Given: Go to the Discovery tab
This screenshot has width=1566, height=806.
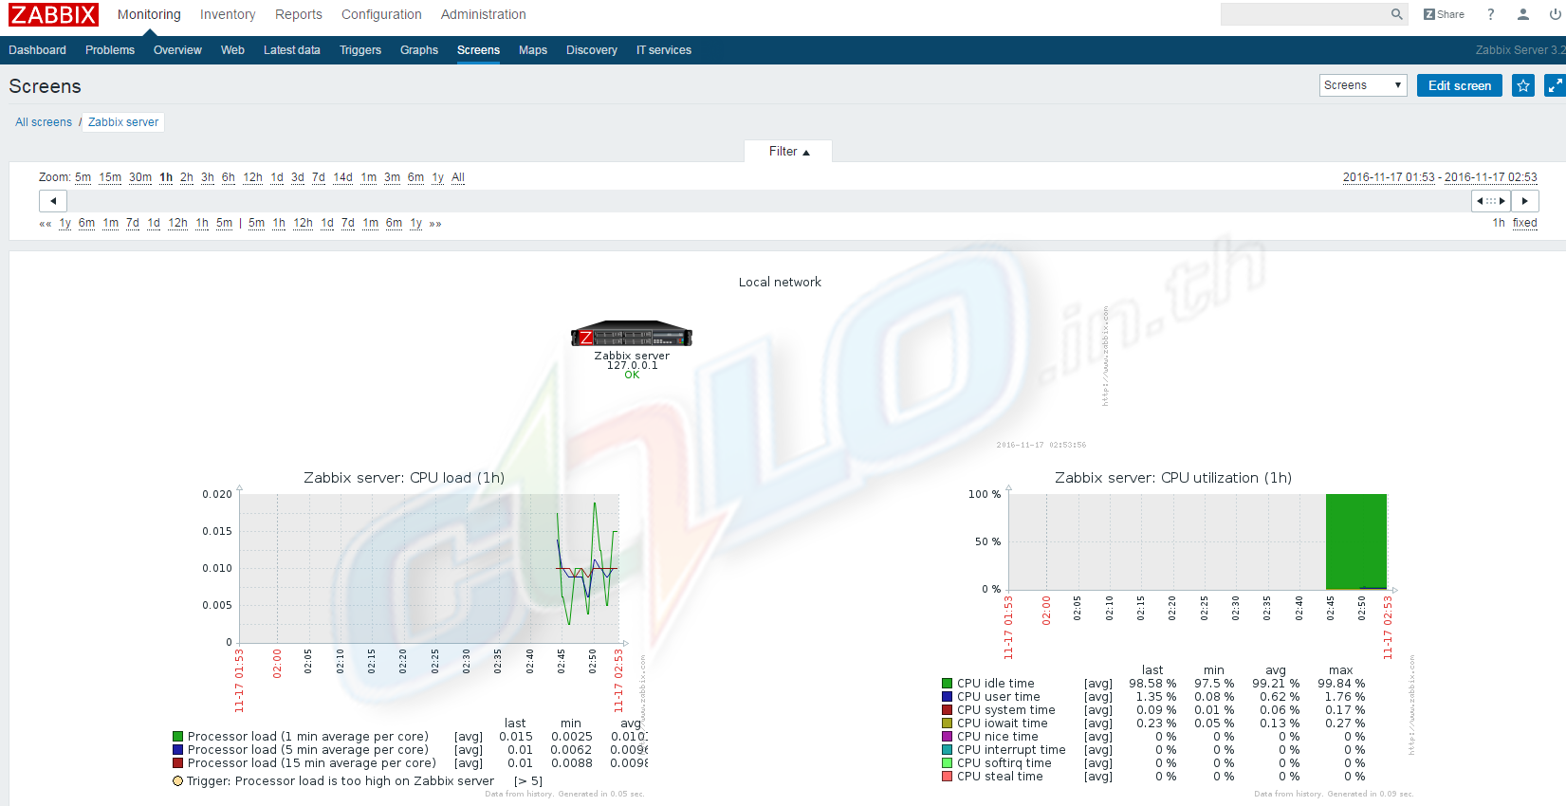Looking at the screenshot, I should (592, 50).
